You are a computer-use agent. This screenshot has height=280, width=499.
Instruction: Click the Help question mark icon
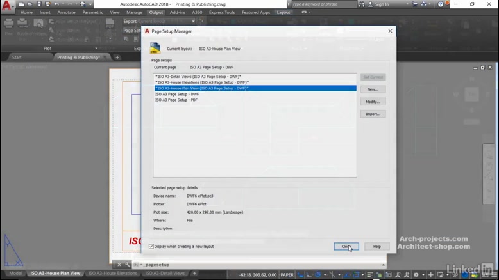tap(440, 4)
